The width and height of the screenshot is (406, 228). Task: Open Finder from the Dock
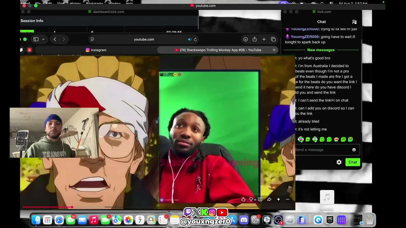point(36,220)
